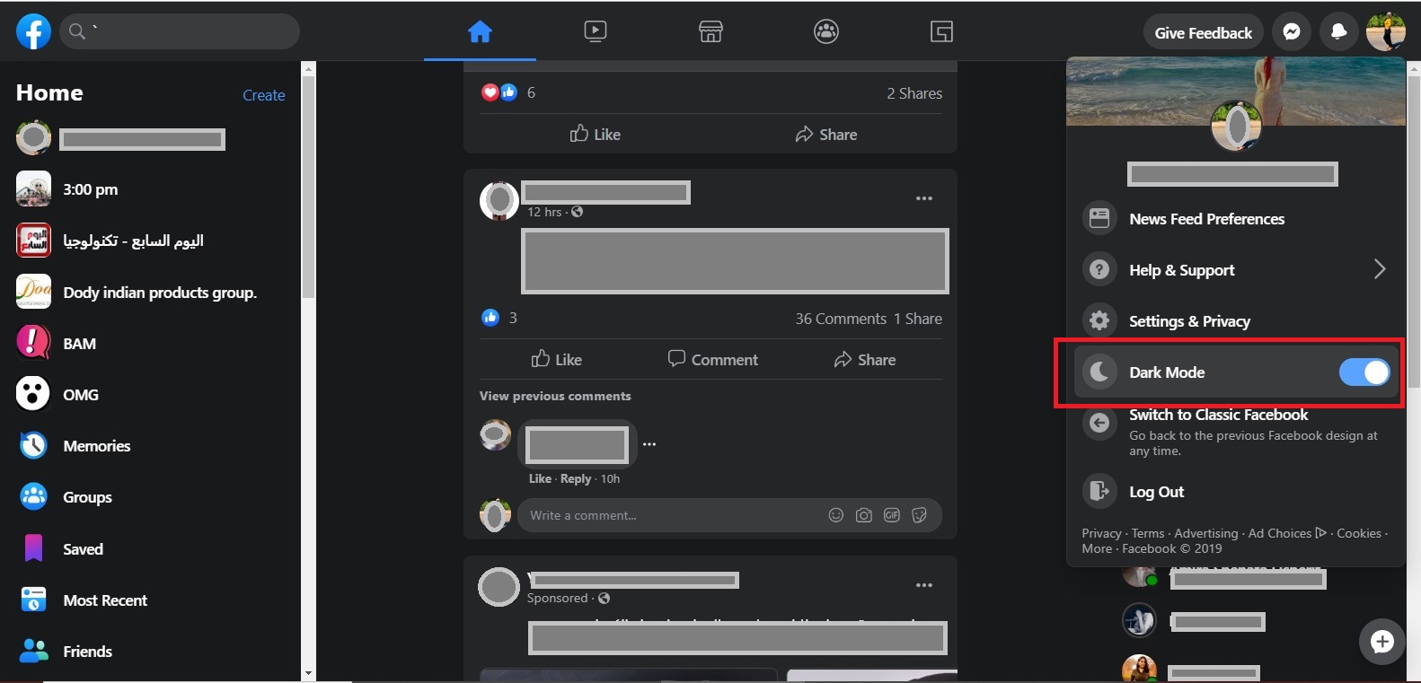1421x683 pixels.
Task: Open the Privacy footer link
Action: tap(1101, 533)
